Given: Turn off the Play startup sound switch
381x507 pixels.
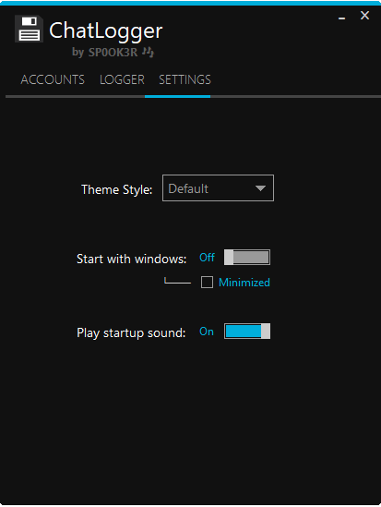Looking at the screenshot, I should [x=247, y=332].
